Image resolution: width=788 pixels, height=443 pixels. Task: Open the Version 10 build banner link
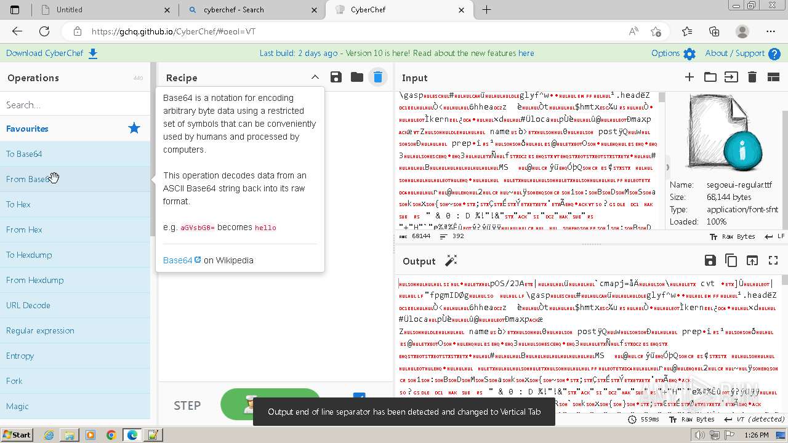[x=396, y=53]
